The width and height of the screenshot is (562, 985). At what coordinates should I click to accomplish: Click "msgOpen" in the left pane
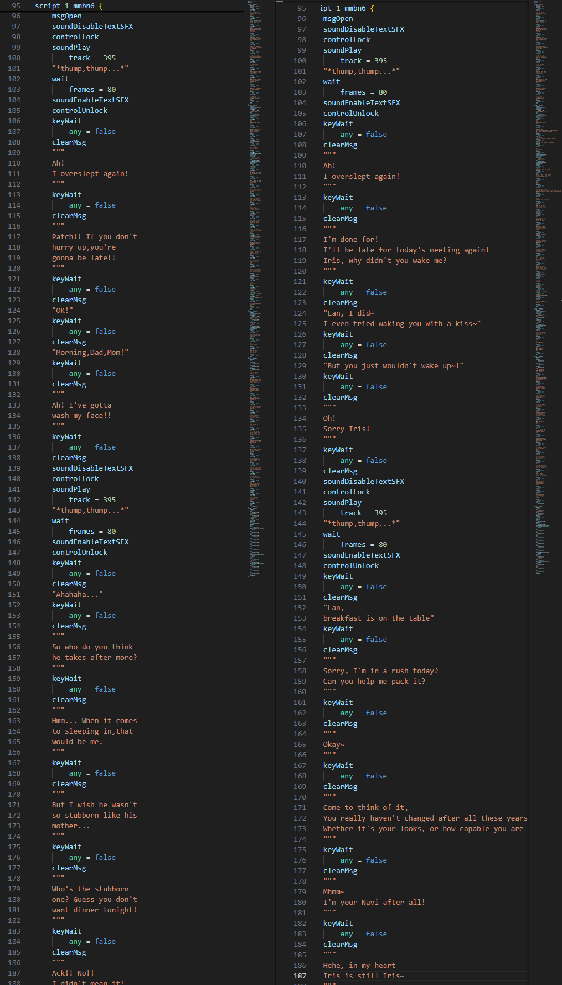pos(67,16)
